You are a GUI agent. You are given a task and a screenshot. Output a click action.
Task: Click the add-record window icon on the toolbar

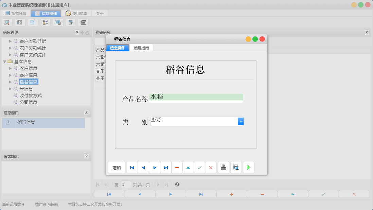[x=70, y=22]
